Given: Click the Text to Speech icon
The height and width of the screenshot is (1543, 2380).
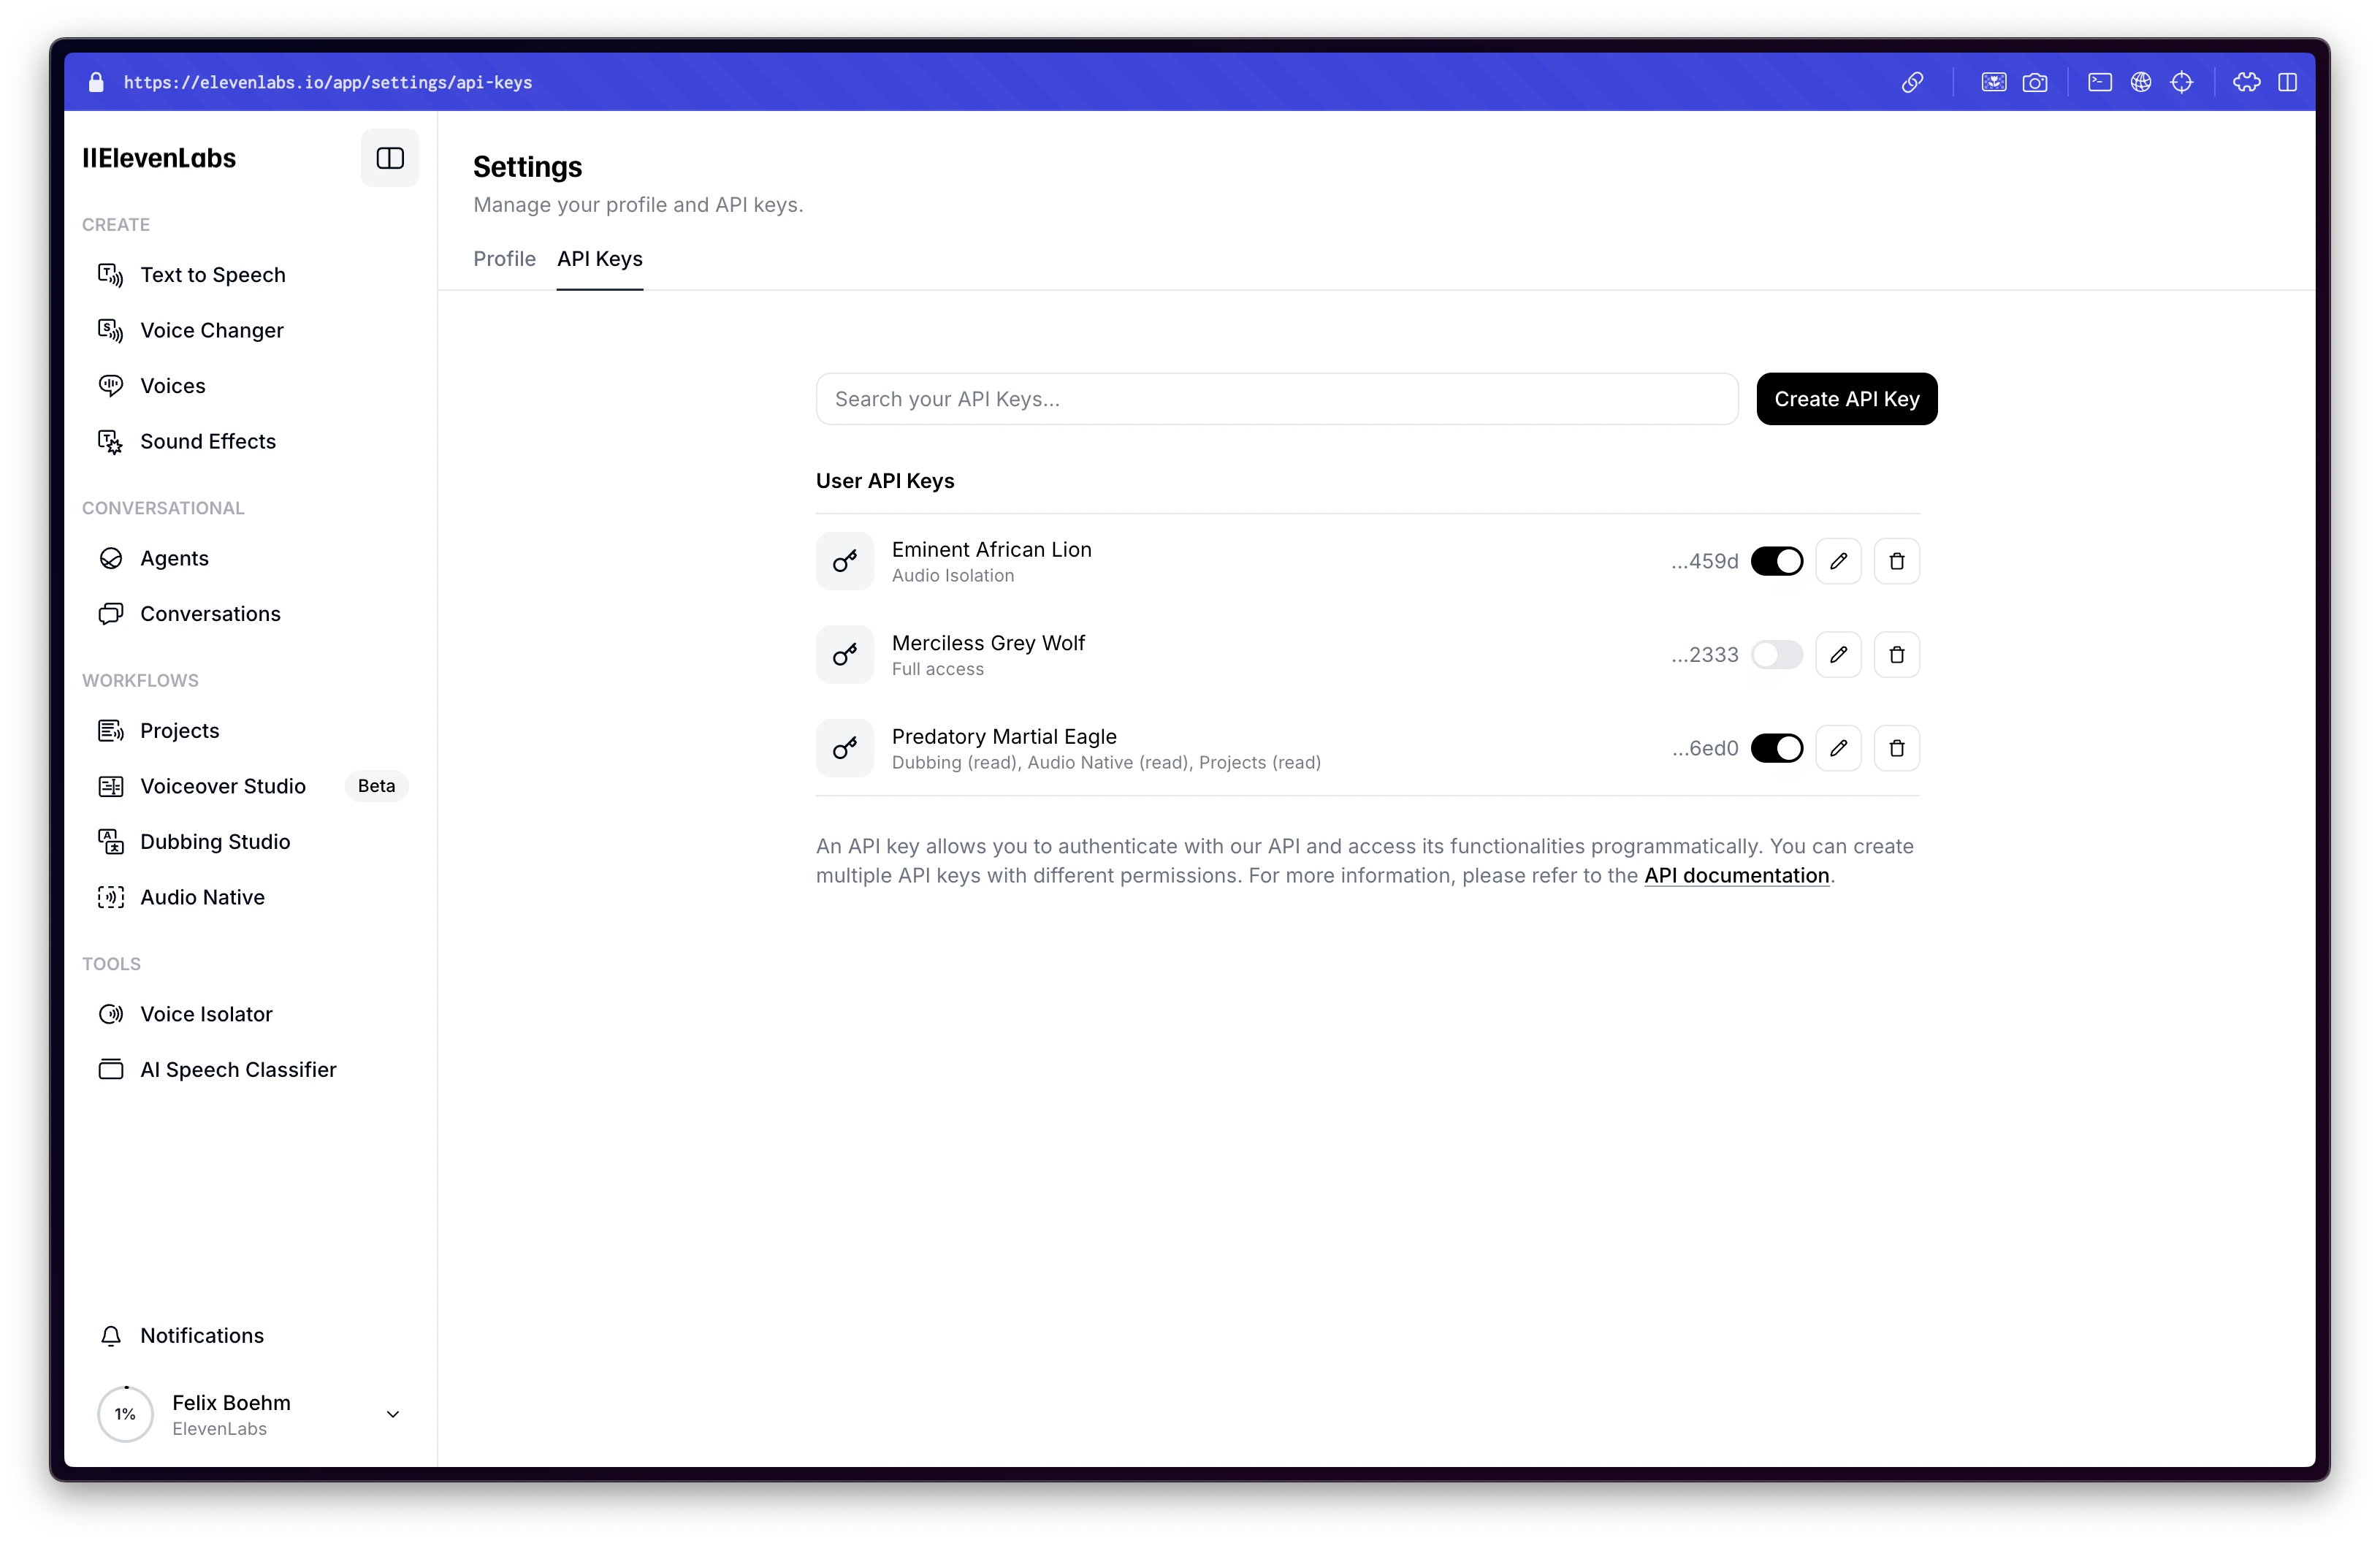Looking at the screenshot, I should click(x=111, y=274).
